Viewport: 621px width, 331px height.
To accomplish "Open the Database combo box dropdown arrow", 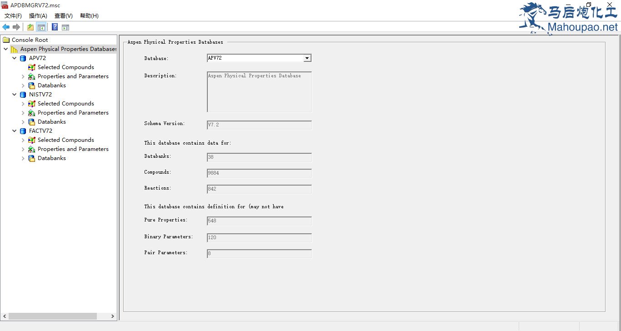I will tap(307, 58).
